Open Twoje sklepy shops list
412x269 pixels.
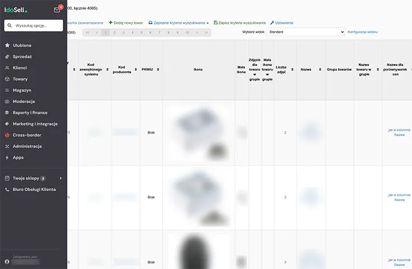tap(26, 178)
